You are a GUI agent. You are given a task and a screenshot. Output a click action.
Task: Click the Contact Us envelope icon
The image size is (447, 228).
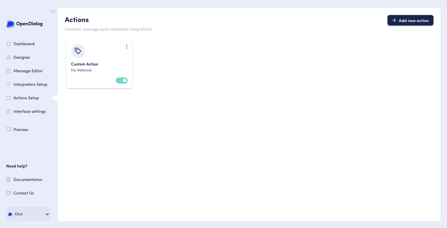point(9,193)
